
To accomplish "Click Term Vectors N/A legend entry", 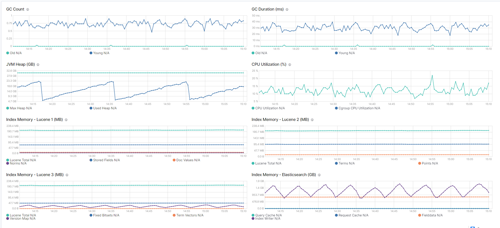I will point(188,215).
